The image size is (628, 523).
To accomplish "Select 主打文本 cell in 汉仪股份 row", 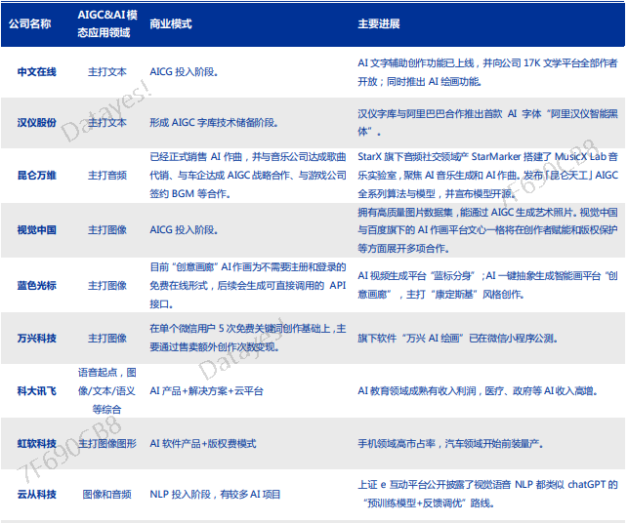I will coord(107,123).
